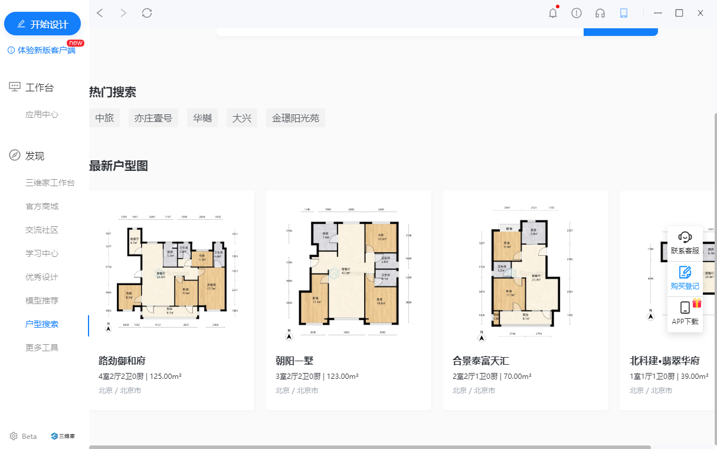Click 3室2厅2卫0厨 | 123.00m² text
Viewport: 717px width, 449px height.
pos(317,376)
